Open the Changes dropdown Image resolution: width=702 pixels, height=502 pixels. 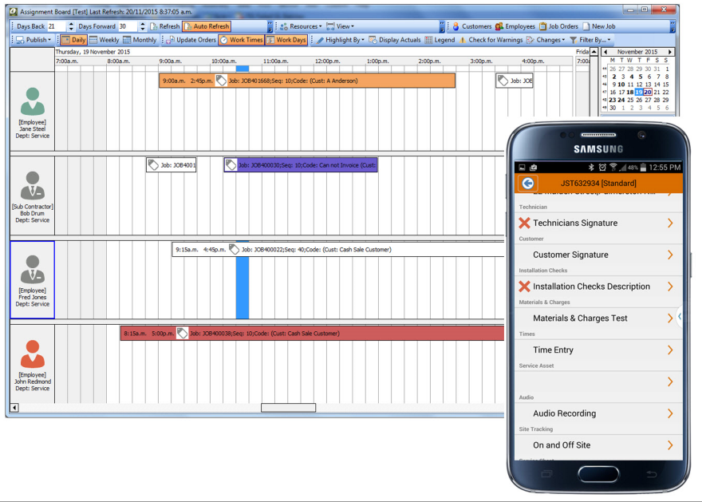[x=546, y=40]
